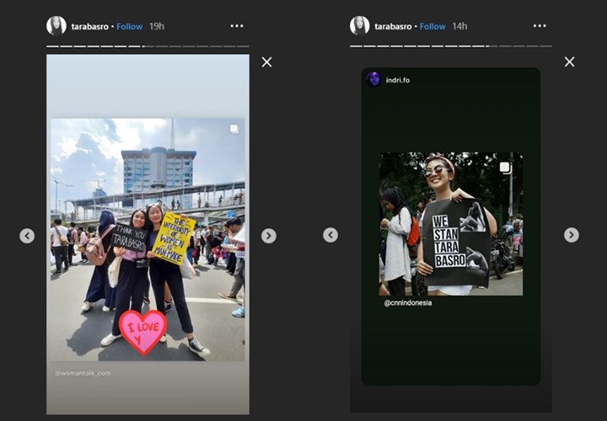The width and height of the screenshot is (607, 421).
Task: Click Follow in the 14h story header
Action: (432, 26)
